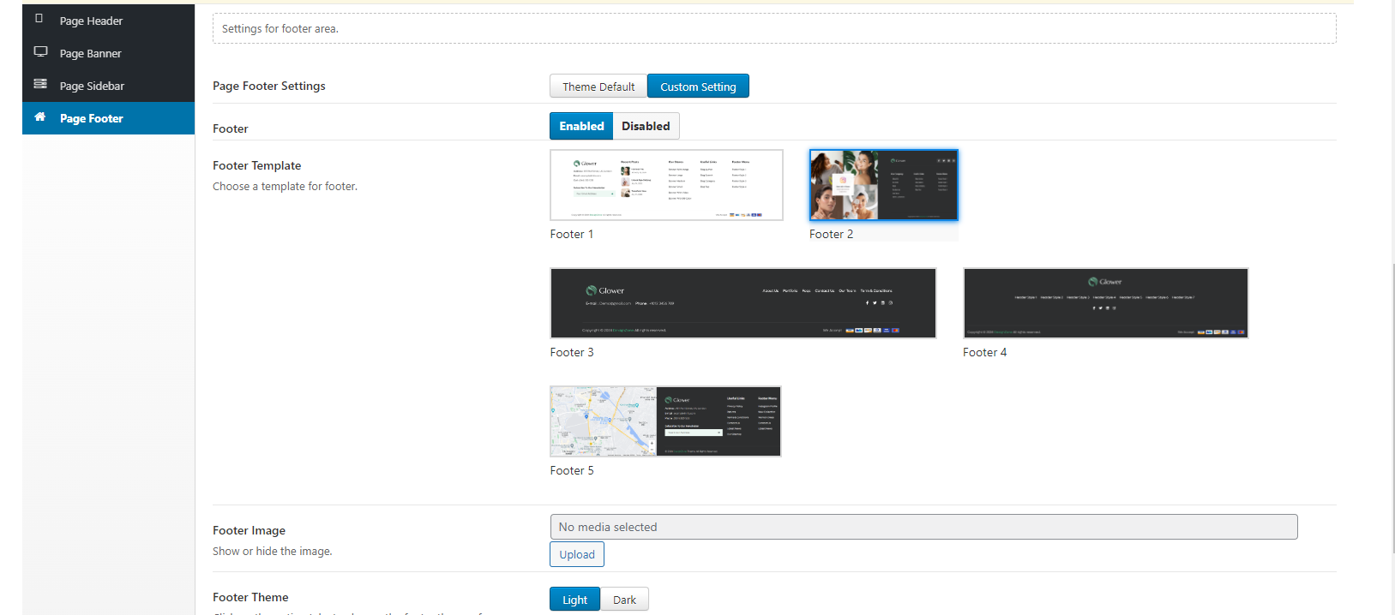Click the 'No media selected' field
Viewport: 1395px width, 615px height.
tap(923, 527)
